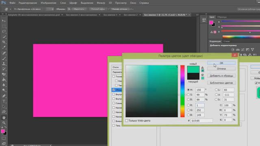Enable the Тиснение style checkbox
The width and height of the screenshot is (260, 146).
click(x=114, y=77)
